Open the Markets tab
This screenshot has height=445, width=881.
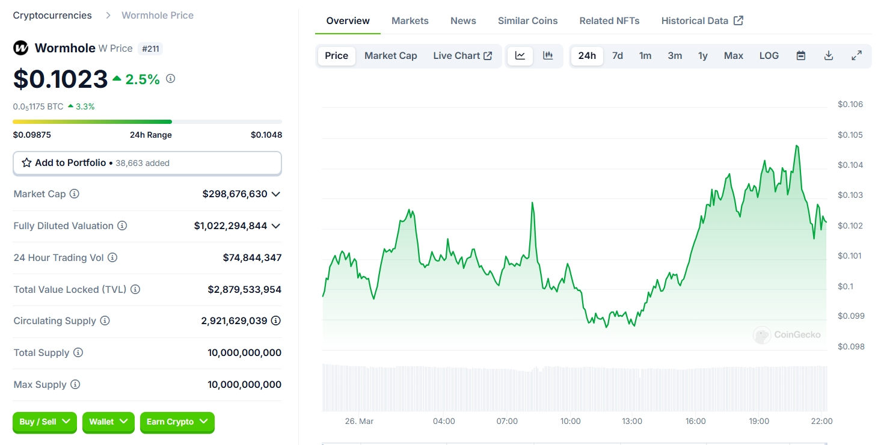coord(410,21)
